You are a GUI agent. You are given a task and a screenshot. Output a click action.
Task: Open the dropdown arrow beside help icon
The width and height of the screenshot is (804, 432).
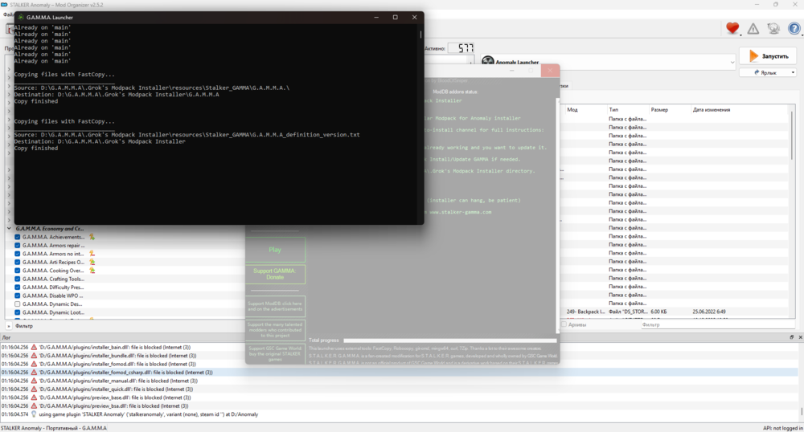[x=801, y=35]
